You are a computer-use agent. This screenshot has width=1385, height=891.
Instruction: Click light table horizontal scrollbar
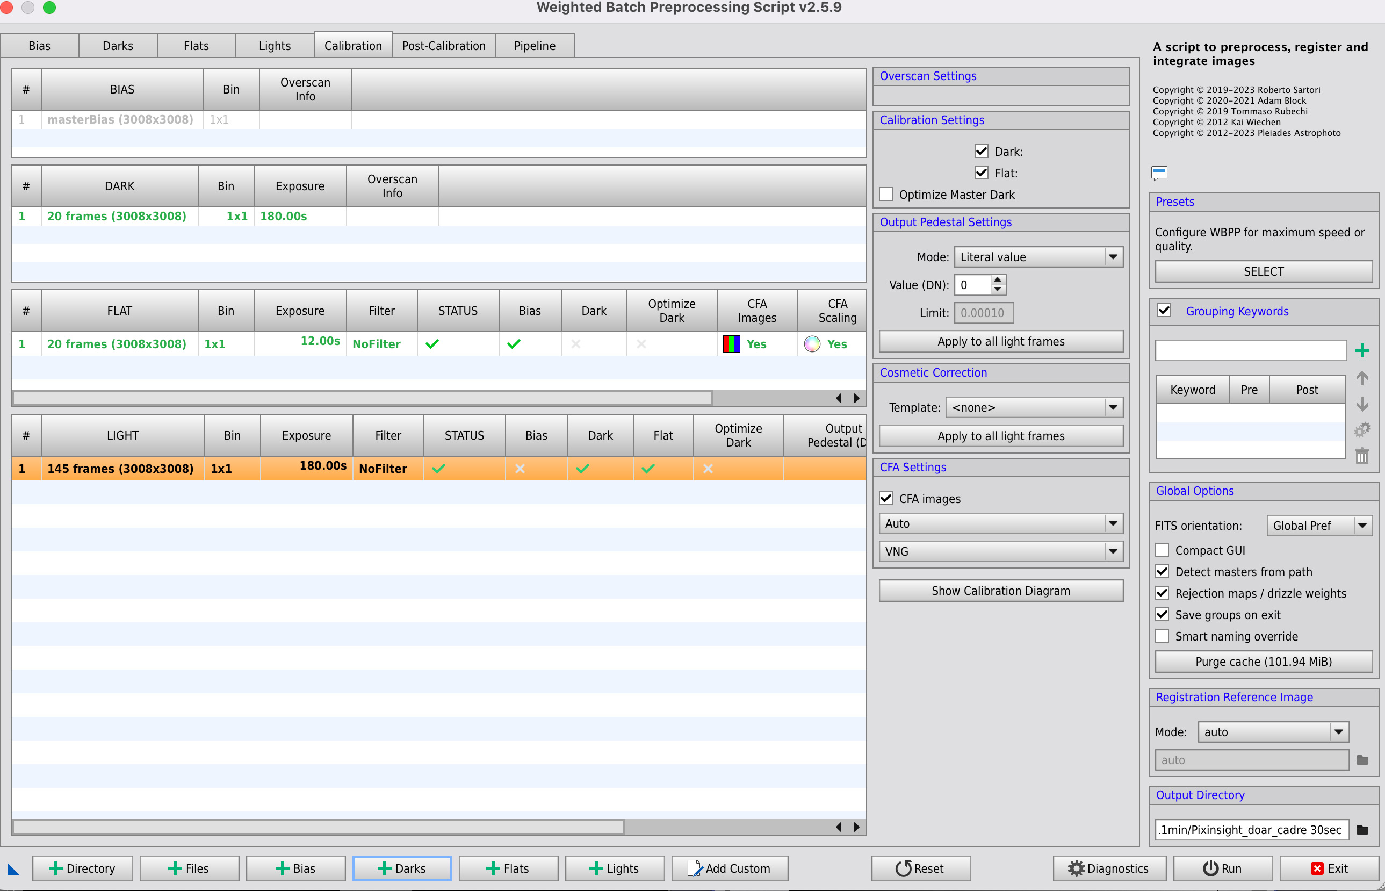[318, 827]
